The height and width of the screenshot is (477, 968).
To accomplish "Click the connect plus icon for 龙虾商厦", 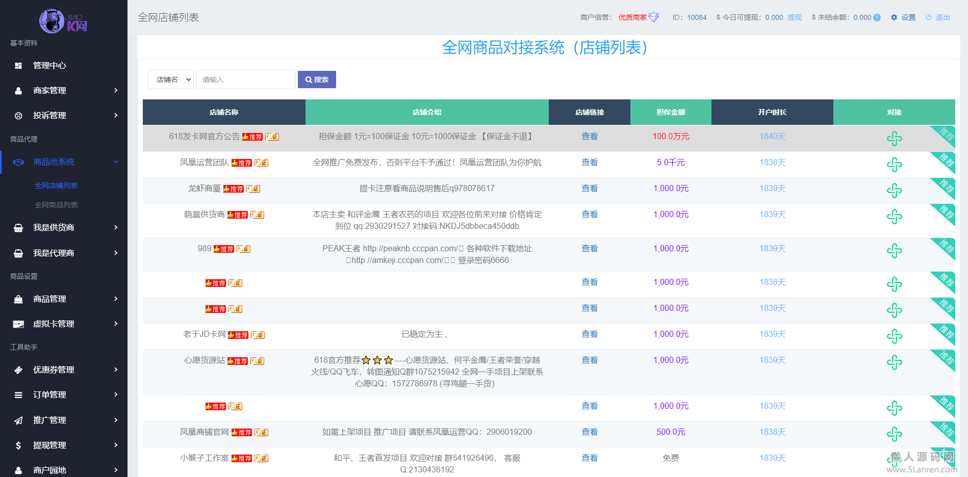I will point(894,191).
